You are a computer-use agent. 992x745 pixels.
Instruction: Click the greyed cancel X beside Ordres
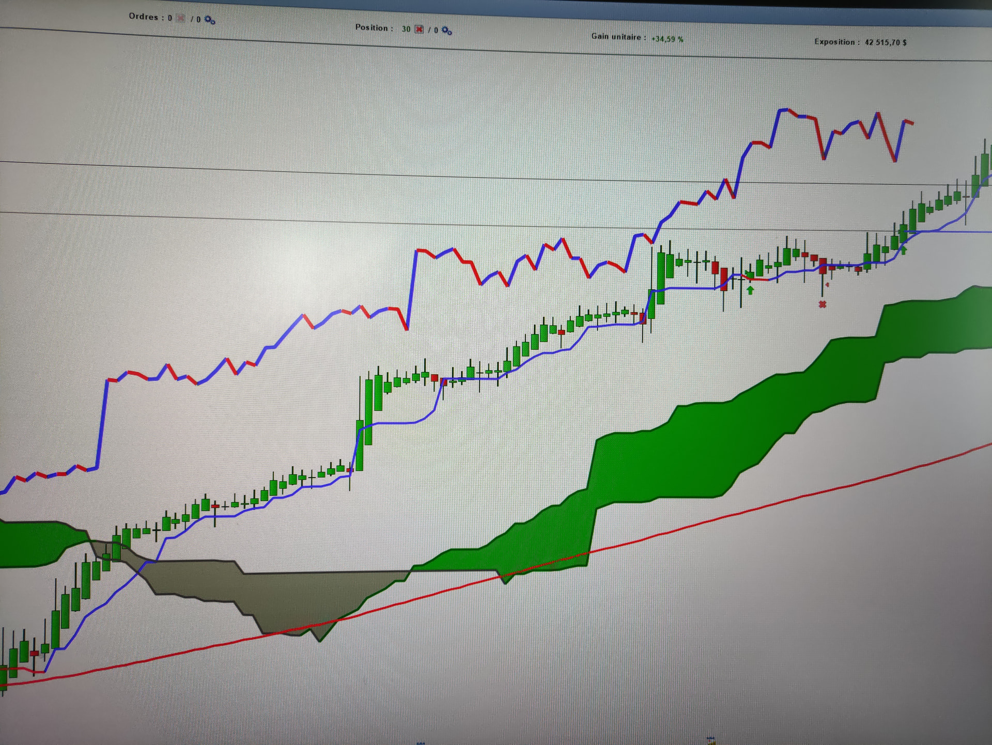coord(180,19)
